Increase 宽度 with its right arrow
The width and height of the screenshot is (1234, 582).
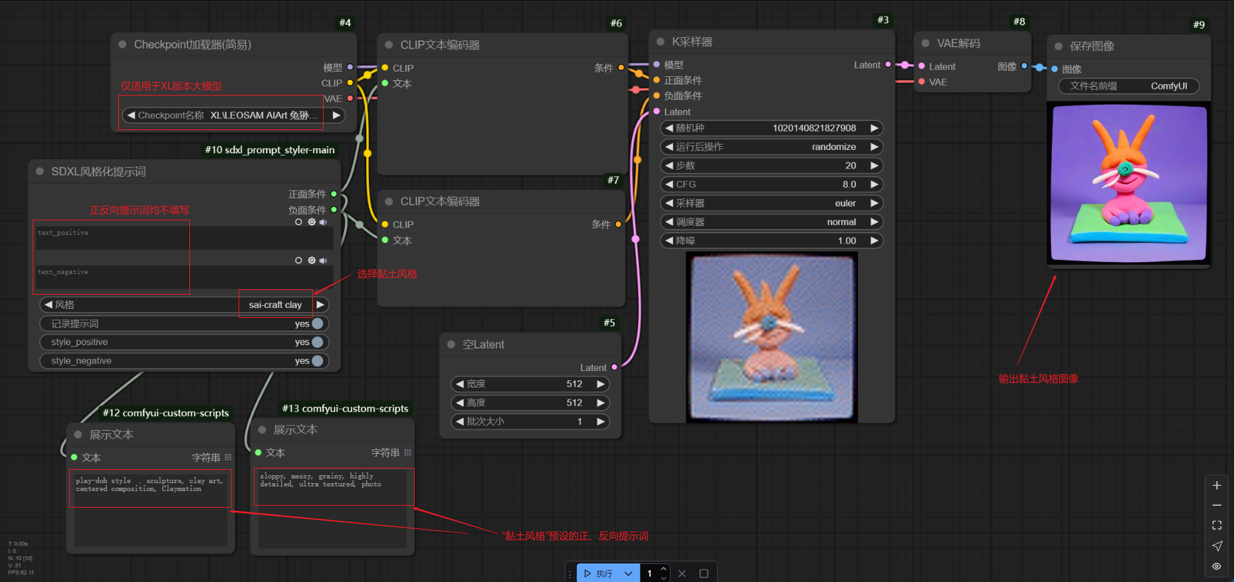(601, 384)
